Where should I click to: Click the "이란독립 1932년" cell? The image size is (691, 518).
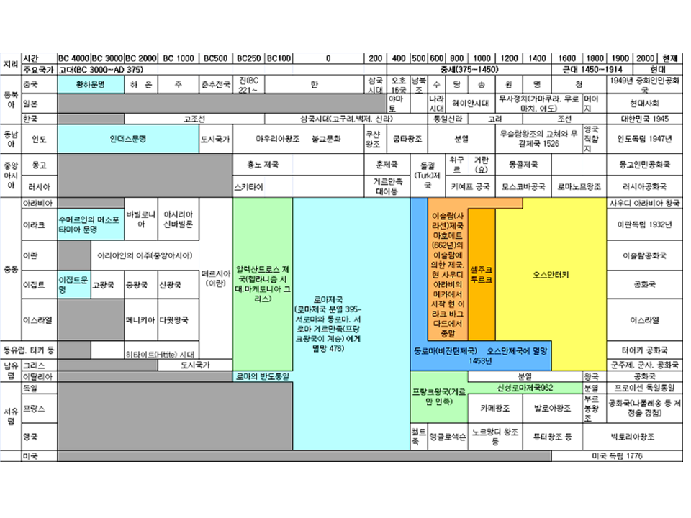[645, 224]
